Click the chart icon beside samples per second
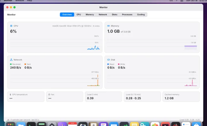 tap(8, 120)
